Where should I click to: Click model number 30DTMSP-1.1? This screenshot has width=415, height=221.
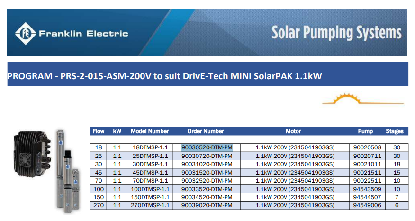(150, 164)
